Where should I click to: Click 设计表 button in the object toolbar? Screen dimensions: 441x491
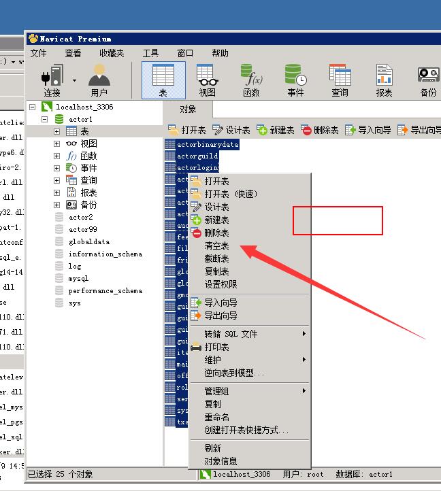pos(231,130)
